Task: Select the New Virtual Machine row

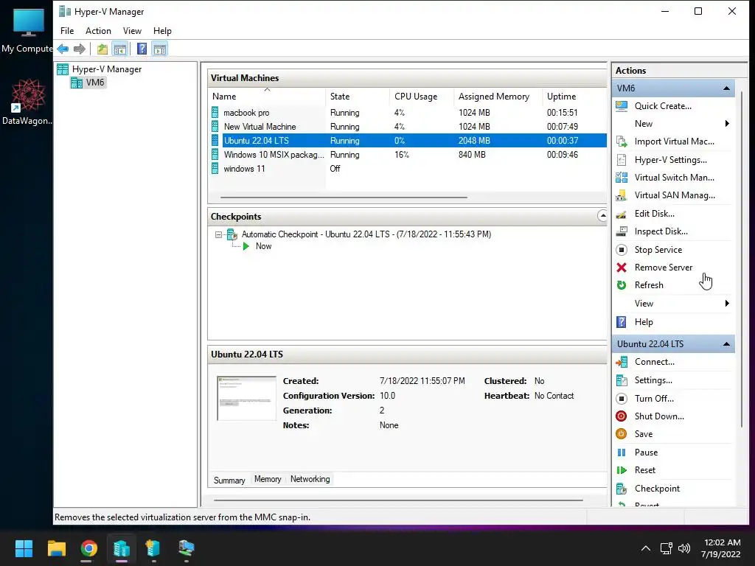Action: click(x=407, y=127)
